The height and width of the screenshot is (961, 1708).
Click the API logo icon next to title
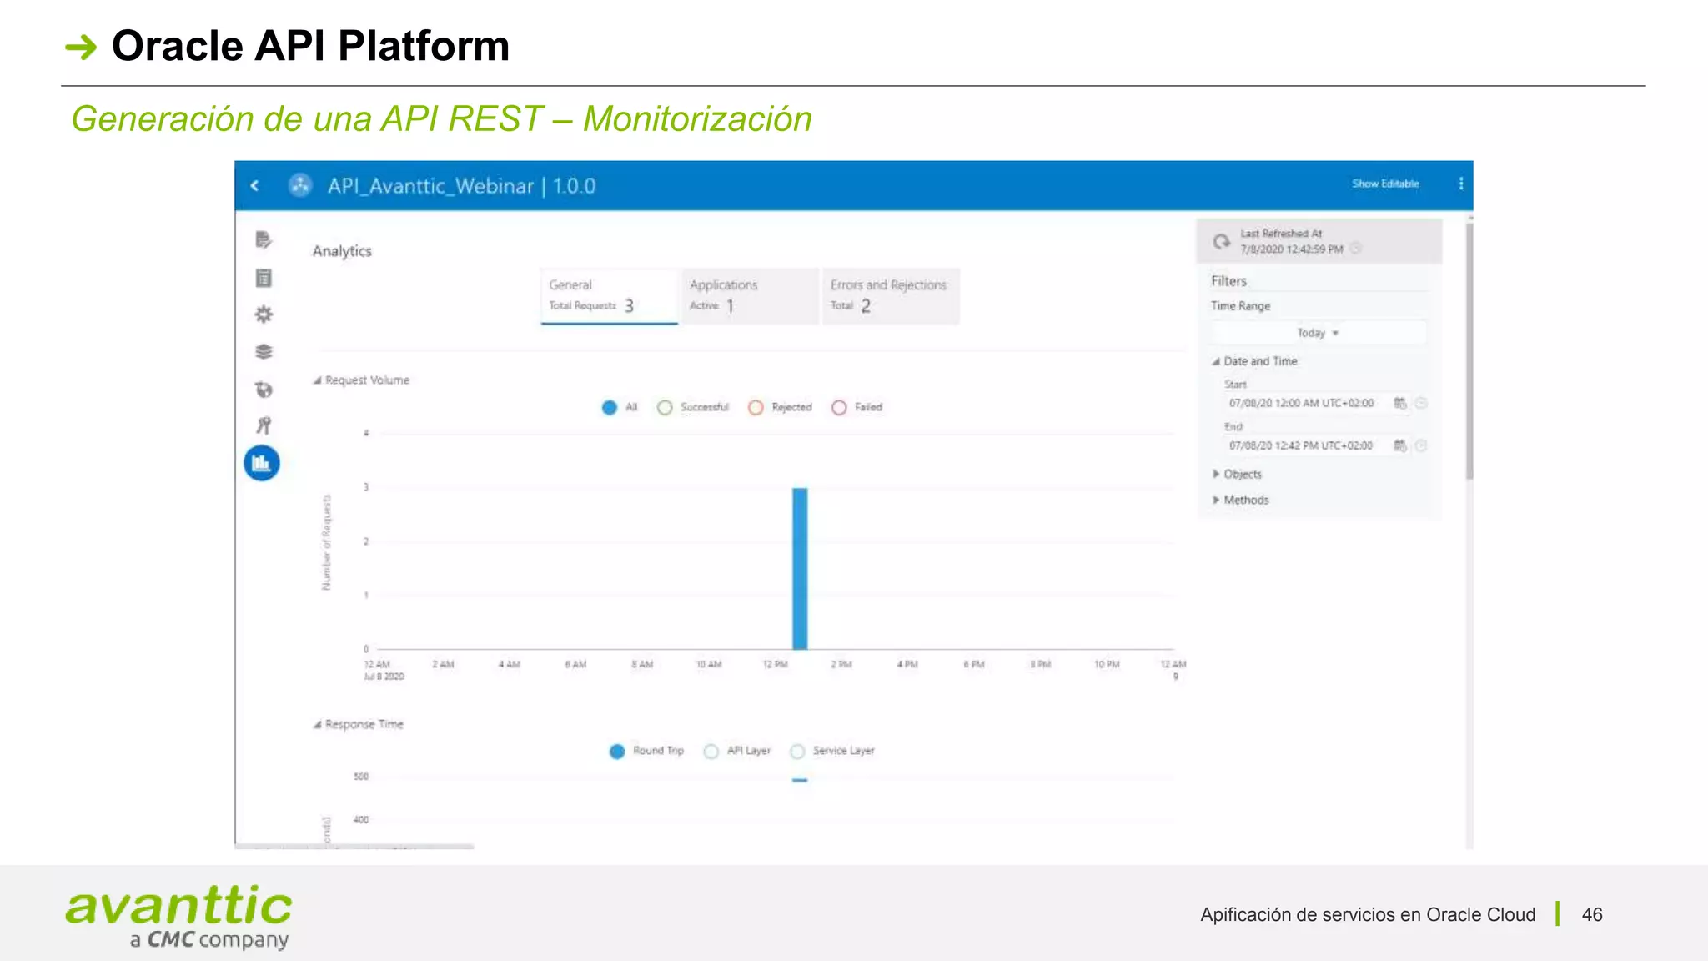(x=300, y=185)
